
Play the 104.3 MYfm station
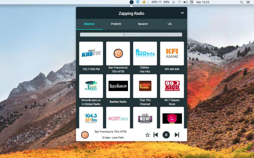[x=91, y=118]
